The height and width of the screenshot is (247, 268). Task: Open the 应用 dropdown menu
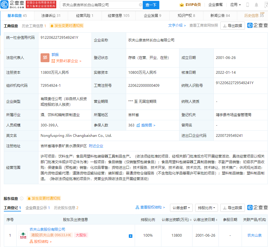[x=235, y=5]
